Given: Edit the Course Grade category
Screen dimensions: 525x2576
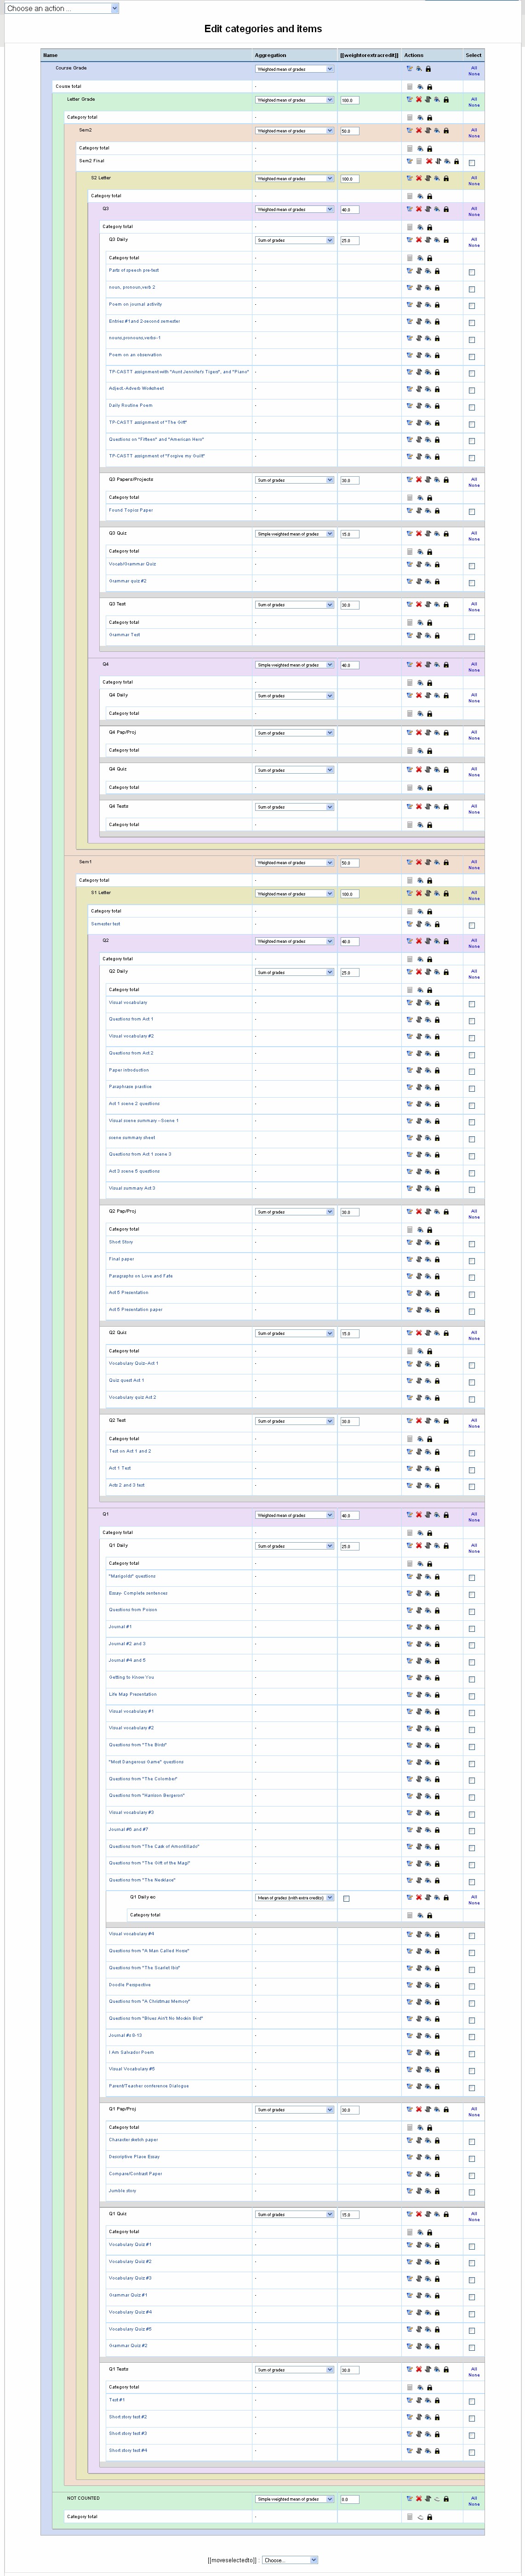Looking at the screenshot, I should point(409,69).
